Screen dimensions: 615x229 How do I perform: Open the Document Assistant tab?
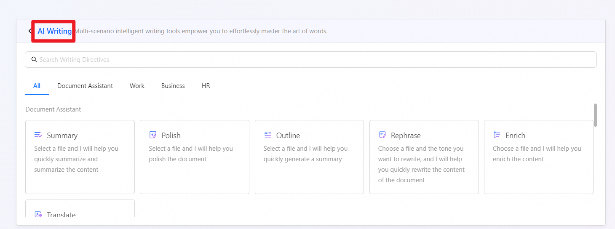click(x=85, y=86)
